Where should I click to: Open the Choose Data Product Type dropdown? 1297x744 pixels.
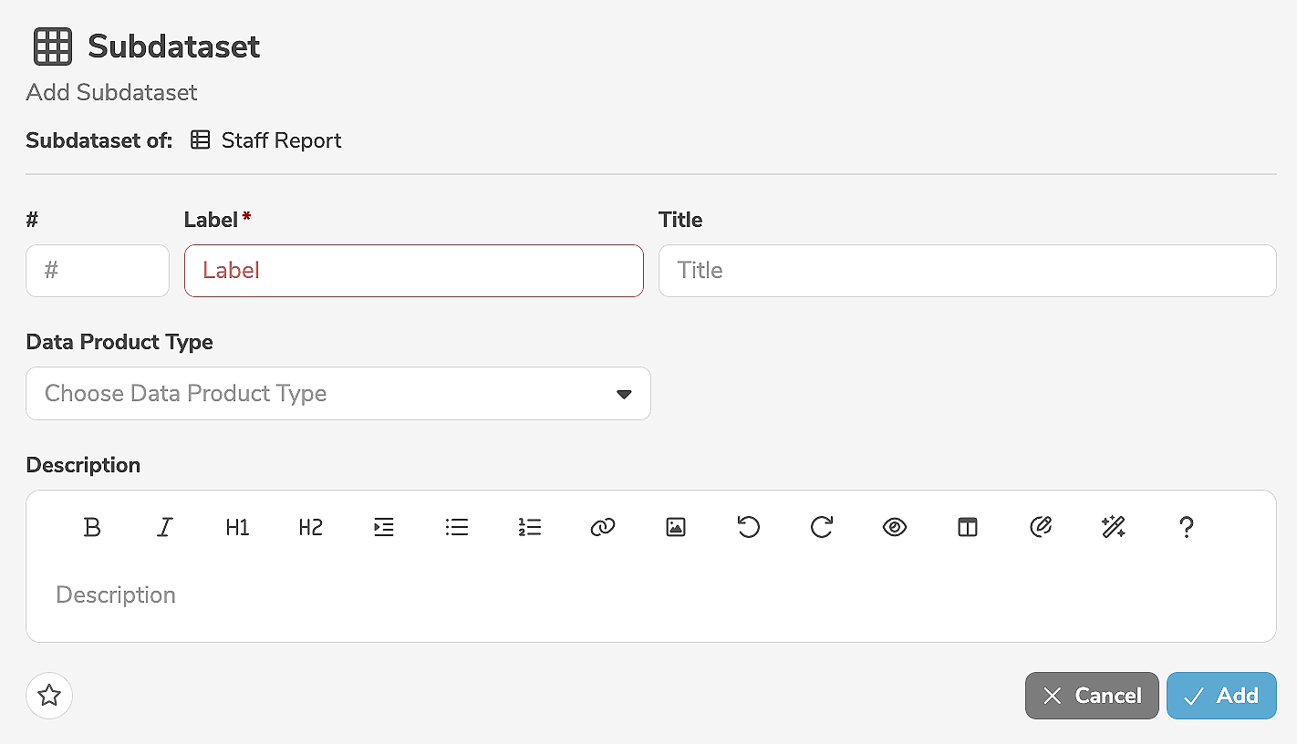(x=337, y=394)
